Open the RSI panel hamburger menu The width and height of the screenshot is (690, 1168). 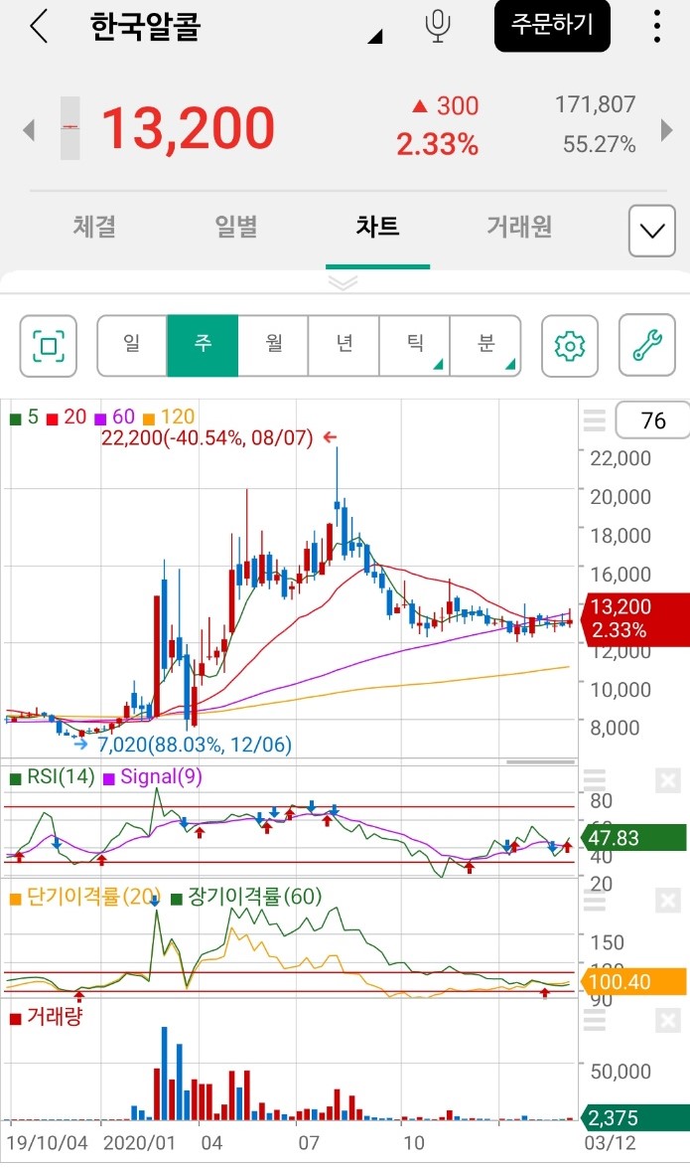(594, 780)
